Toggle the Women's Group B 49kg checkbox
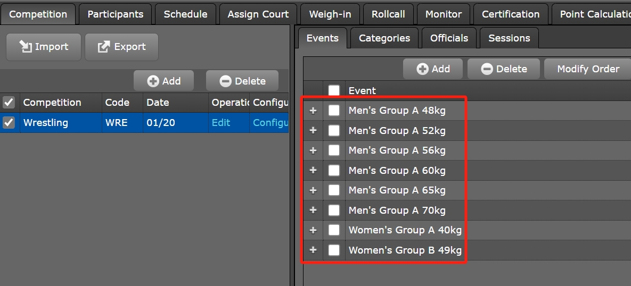 tap(334, 250)
